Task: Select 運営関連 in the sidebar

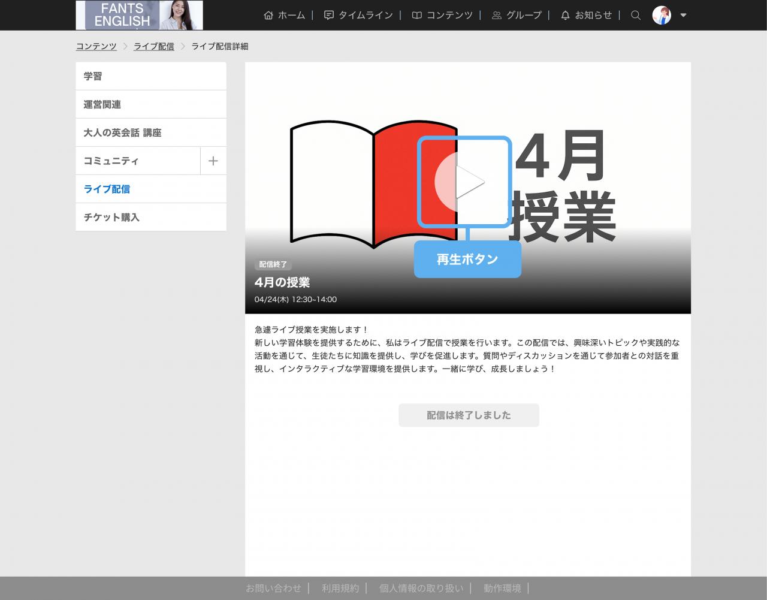Action: (x=151, y=104)
